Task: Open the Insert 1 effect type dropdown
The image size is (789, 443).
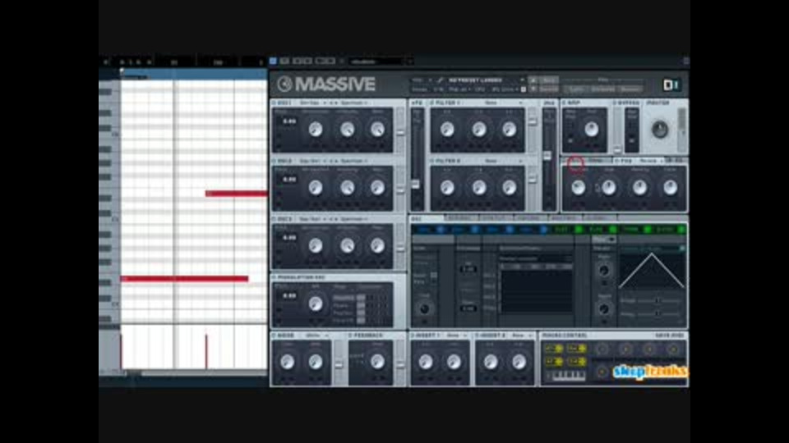Action: [456, 336]
